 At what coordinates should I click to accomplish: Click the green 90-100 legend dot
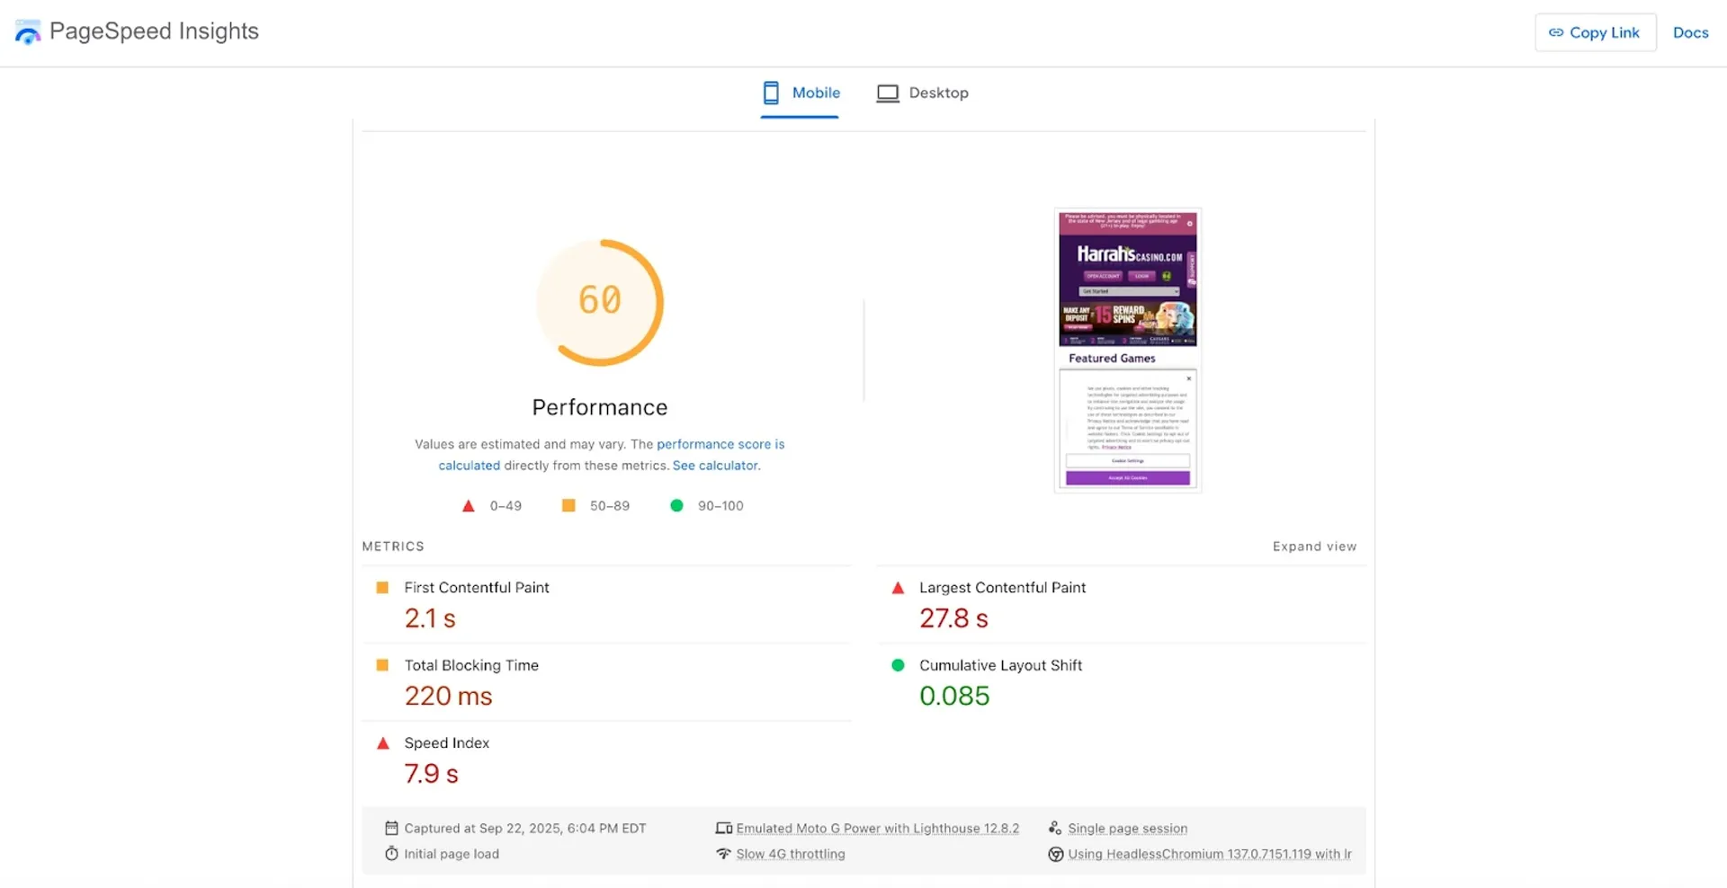pyautogui.click(x=676, y=505)
